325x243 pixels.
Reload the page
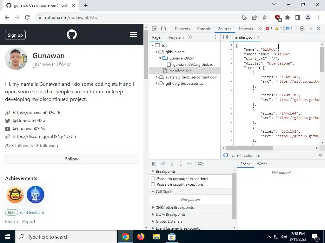click(x=27, y=18)
